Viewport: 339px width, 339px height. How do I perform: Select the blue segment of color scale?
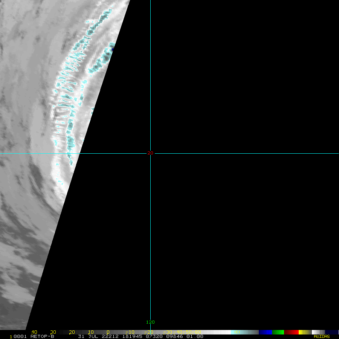pos(265,332)
